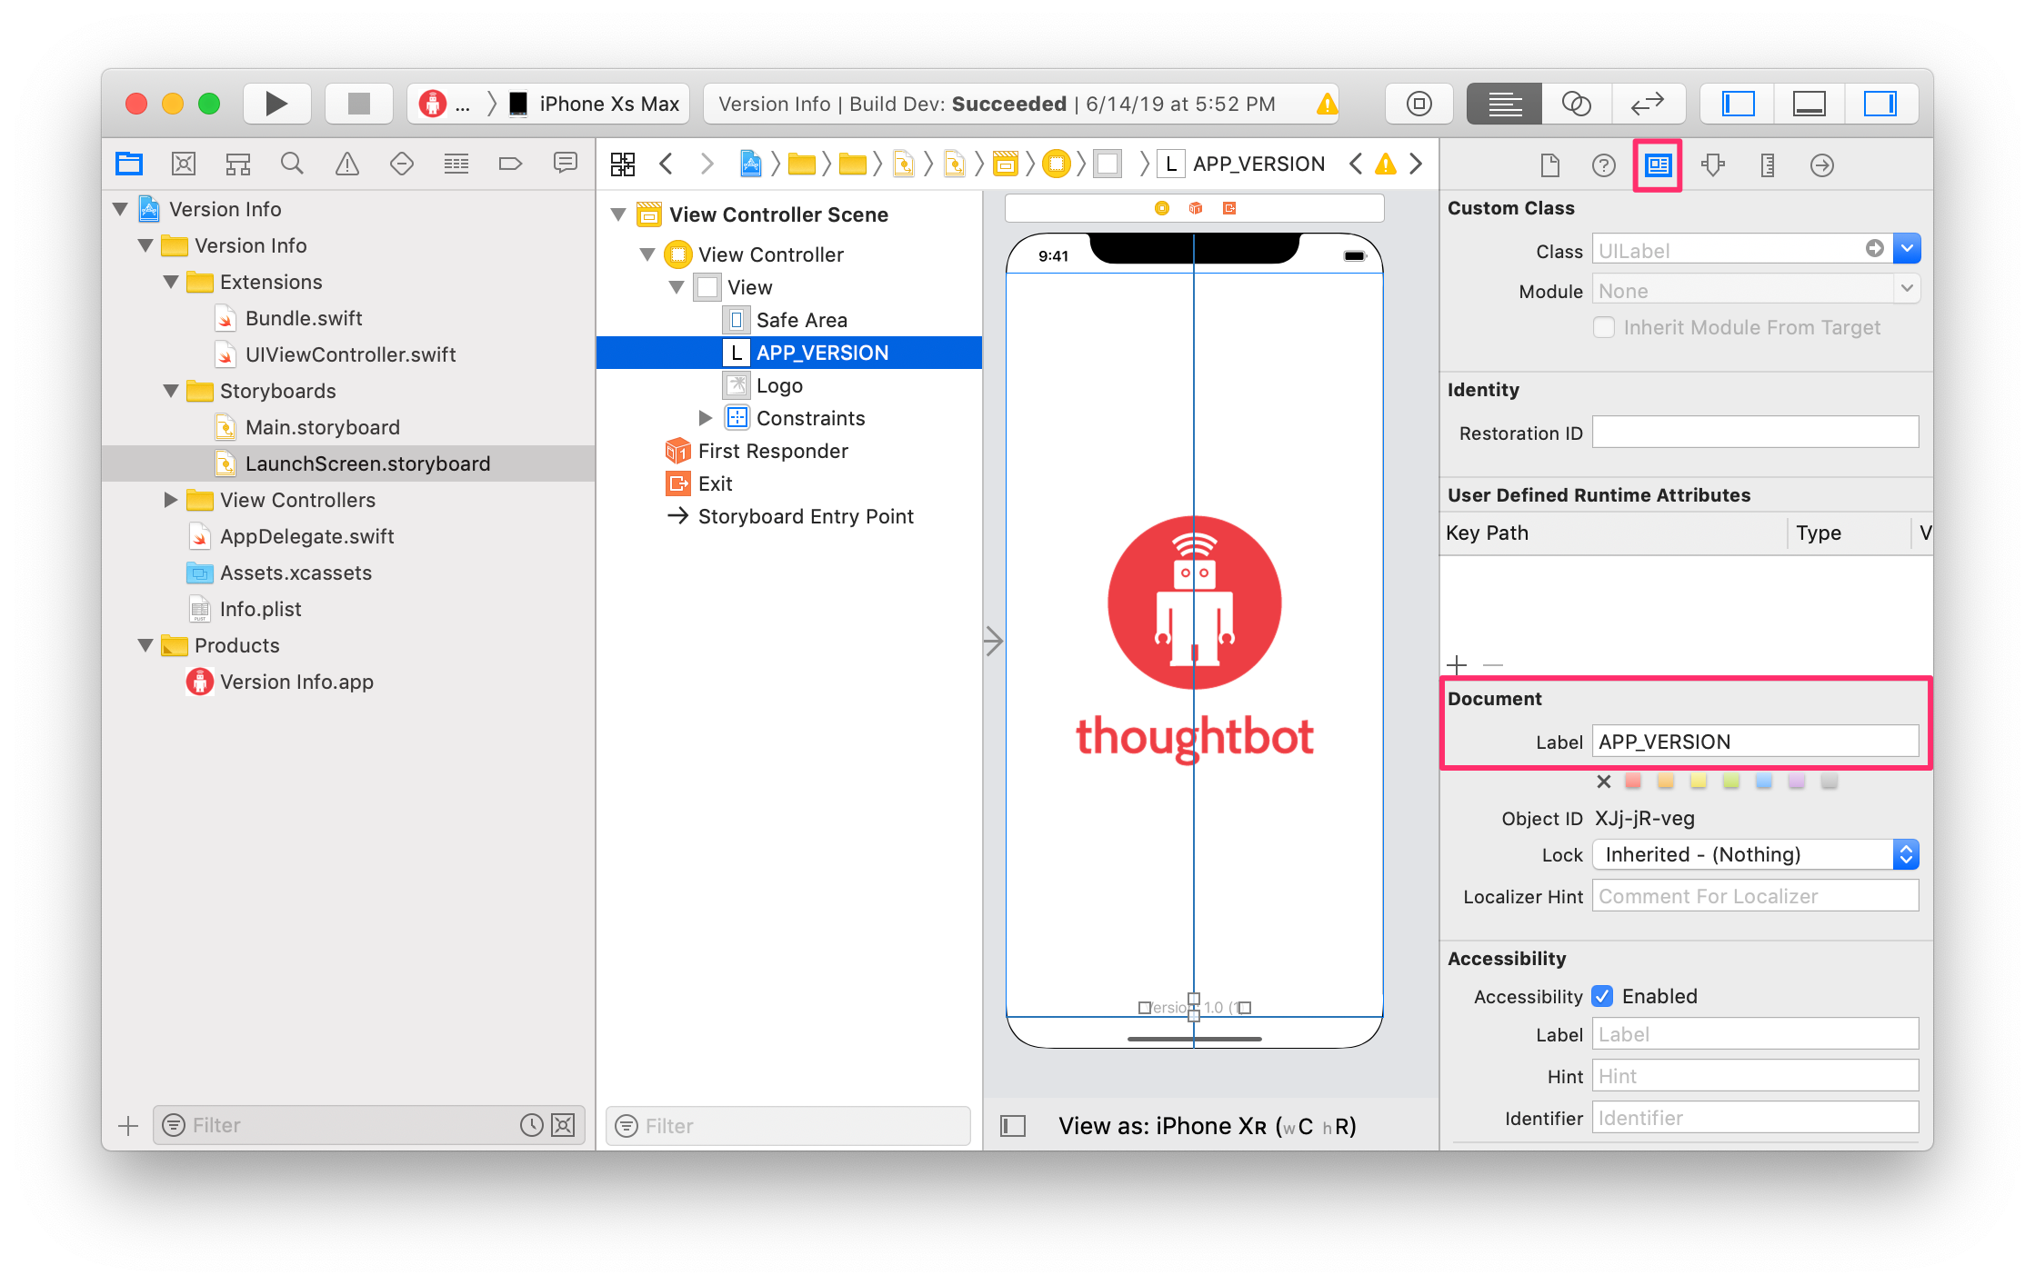This screenshot has width=2035, height=1285.
Task: Collapse the View Controller Scene
Action: [x=618, y=214]
